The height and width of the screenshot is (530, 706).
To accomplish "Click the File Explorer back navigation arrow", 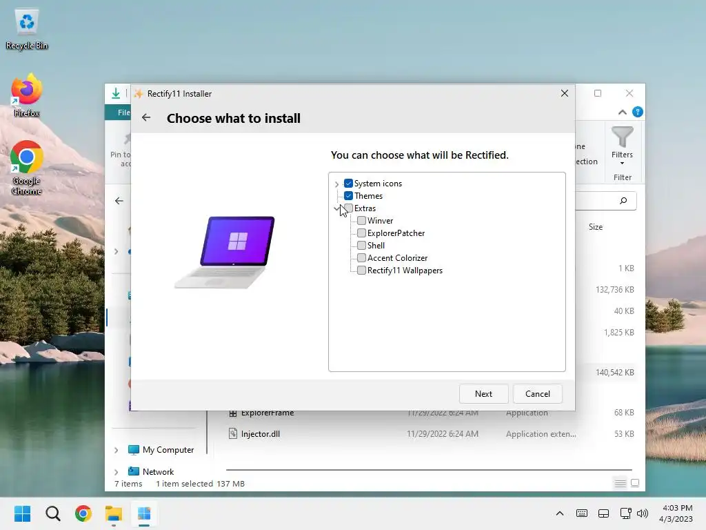I will [x=119, y=201].
